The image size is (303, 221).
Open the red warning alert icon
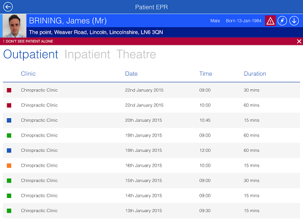pyautogui.click(x=270, y=21)
